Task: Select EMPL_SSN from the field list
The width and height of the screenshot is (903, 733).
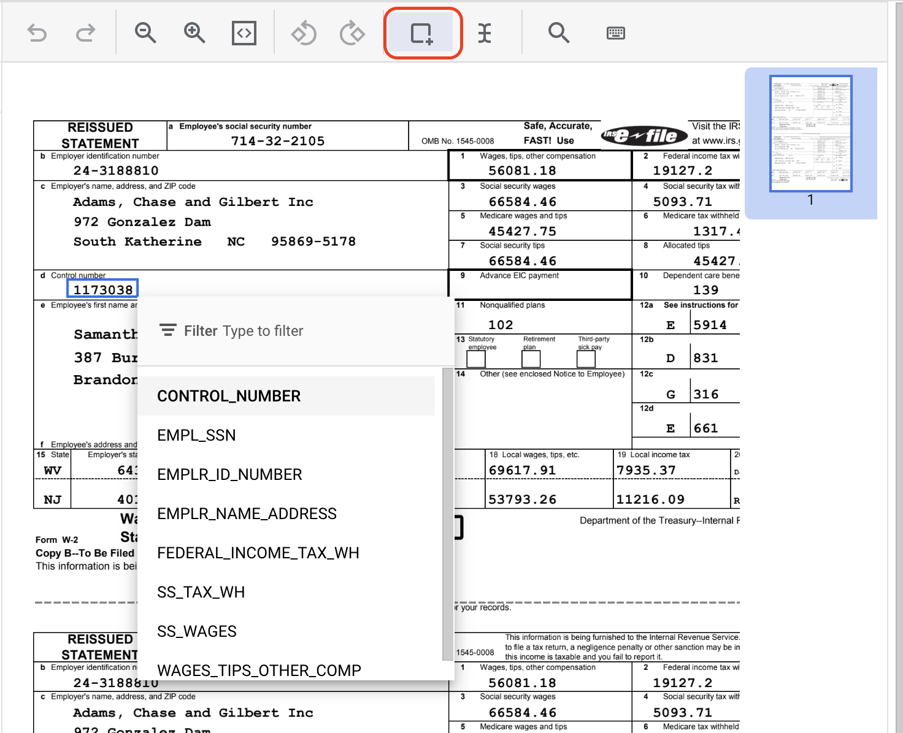Action: (196, 435)
